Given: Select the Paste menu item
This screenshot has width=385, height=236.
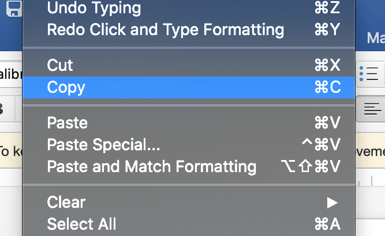Looking at the screenshot, I should coord(189,123).
